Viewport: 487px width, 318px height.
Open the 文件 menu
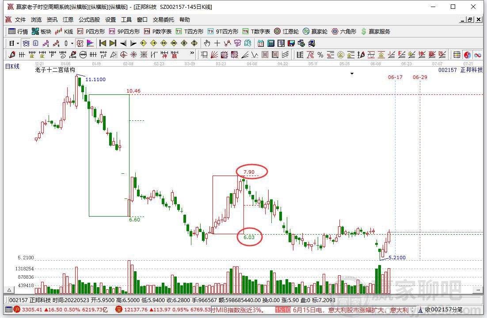pos(20,19)
